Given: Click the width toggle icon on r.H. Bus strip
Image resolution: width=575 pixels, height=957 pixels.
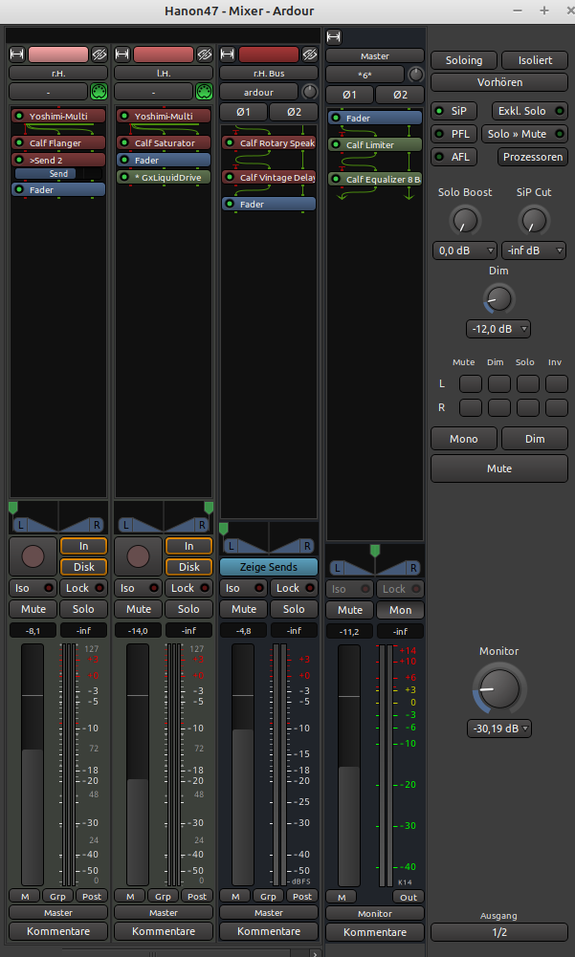Looking at the screenshot, I should point(228,54).
